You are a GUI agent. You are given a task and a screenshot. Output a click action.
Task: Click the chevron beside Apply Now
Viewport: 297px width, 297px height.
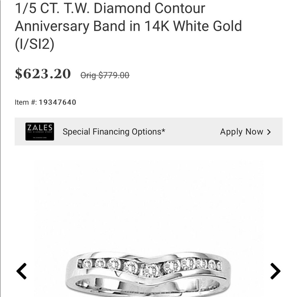tap(269, 132)
